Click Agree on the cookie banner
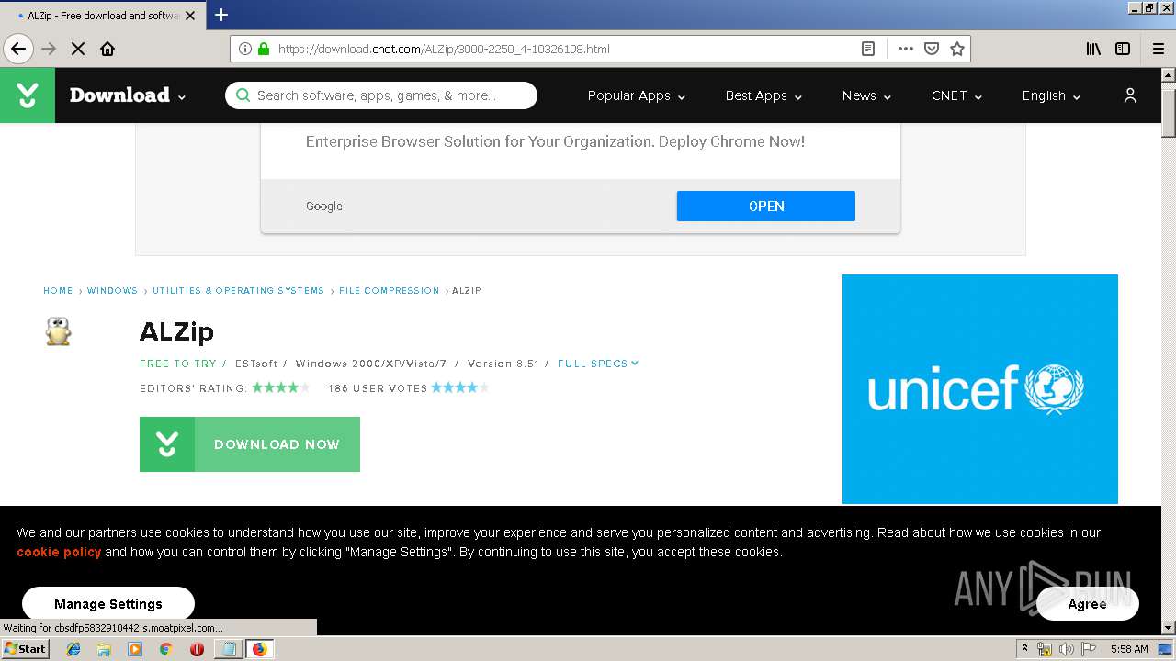The height and width of the screenshot is (661, 1176). coord(1088,604)
